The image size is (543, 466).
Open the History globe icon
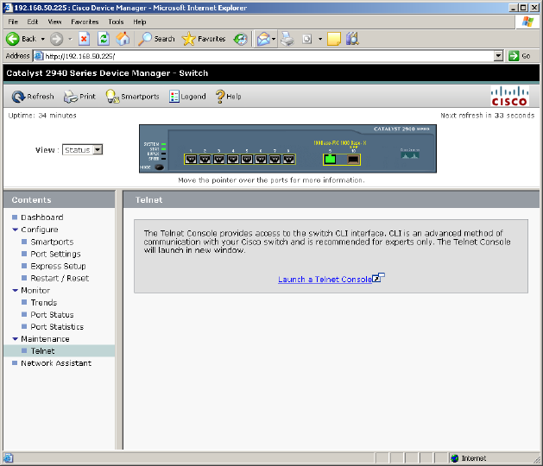(x=240, y=39)
